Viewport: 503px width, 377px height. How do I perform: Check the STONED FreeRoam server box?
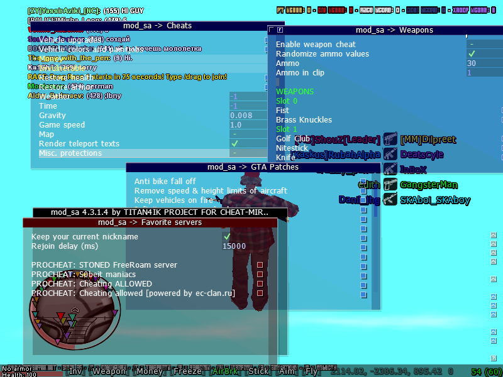(260, 265)
